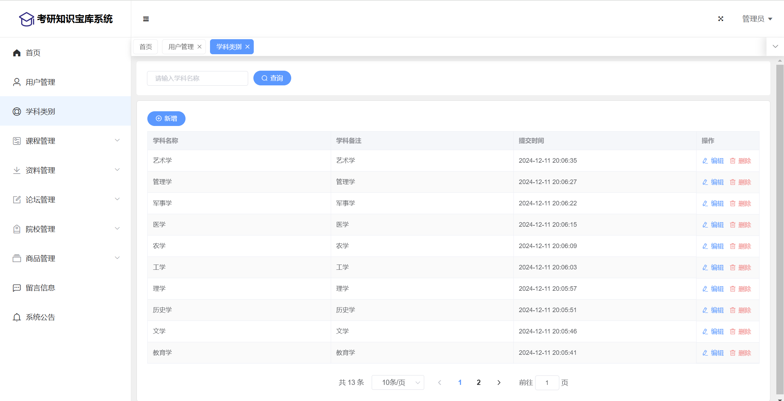784x401 pixels.
Task: Close the 用户管理 tab
Action: (x=199, y=47)
